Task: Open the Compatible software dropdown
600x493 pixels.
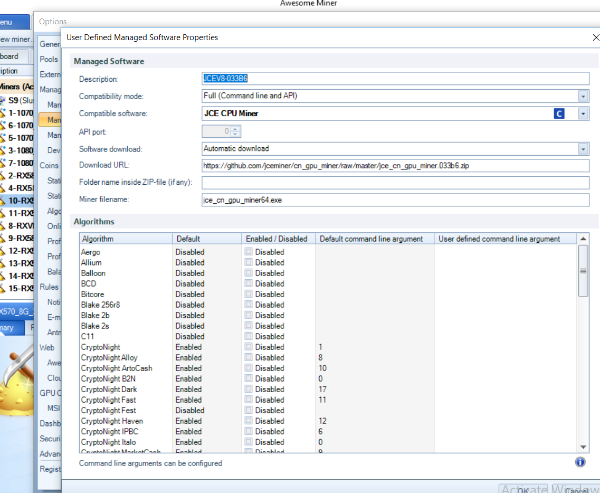Action: [583, 113]
